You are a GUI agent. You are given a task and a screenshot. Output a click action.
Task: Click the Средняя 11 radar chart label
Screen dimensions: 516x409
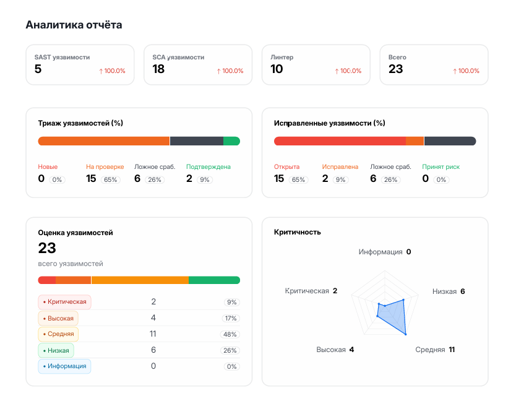point(435,350)
